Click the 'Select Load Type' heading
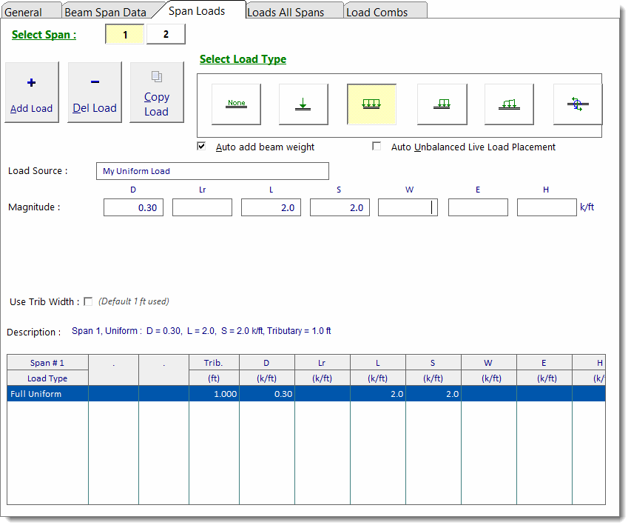 243,59
